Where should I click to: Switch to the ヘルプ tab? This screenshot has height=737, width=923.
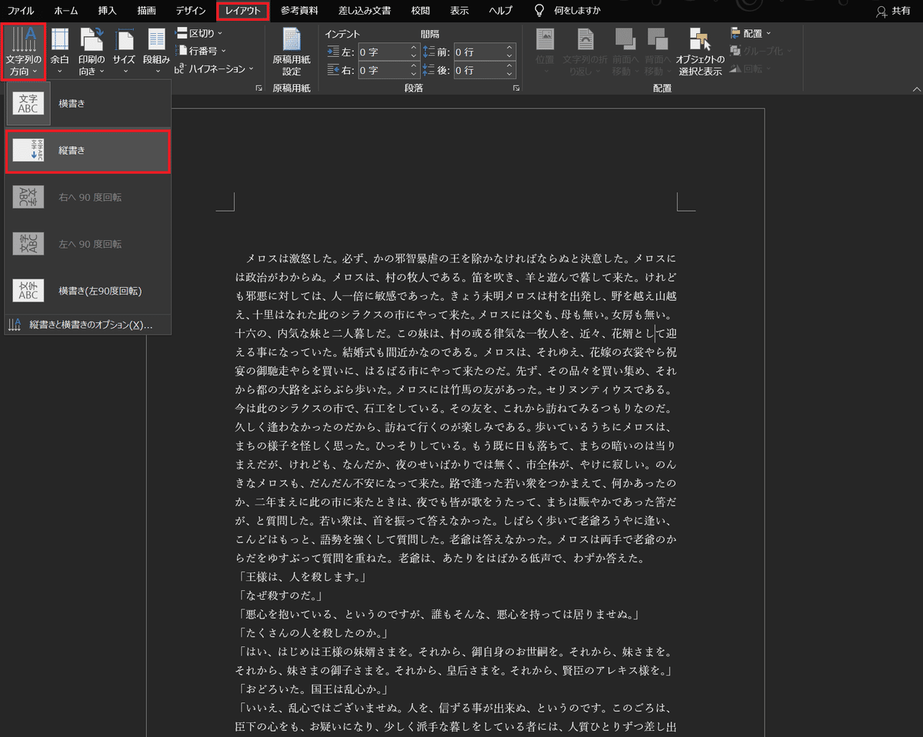click(501, 11)
